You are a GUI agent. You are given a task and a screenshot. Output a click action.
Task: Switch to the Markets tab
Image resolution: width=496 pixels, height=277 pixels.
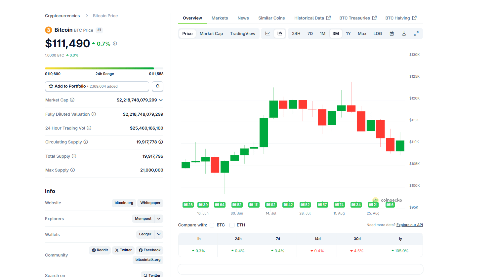[x=220, y=18]
